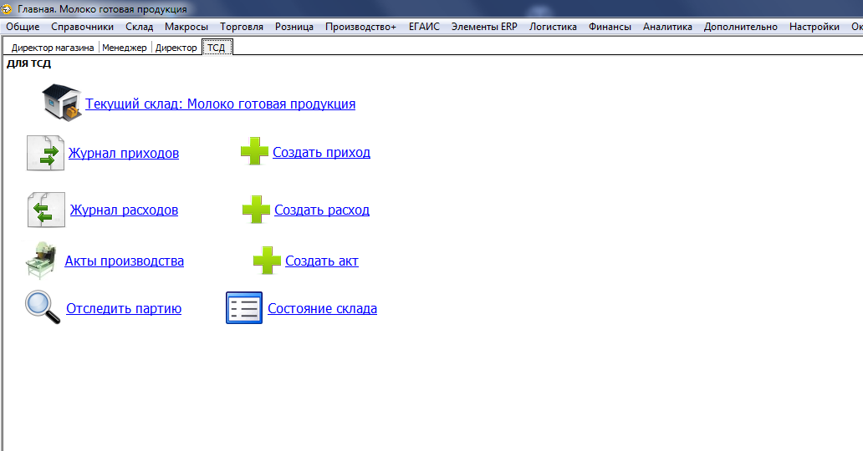The height and width of the screenshot is (451, 863).
Task: Switch to the Директор магазина tab
Action: pyautogui.click(x=52, y=48)
